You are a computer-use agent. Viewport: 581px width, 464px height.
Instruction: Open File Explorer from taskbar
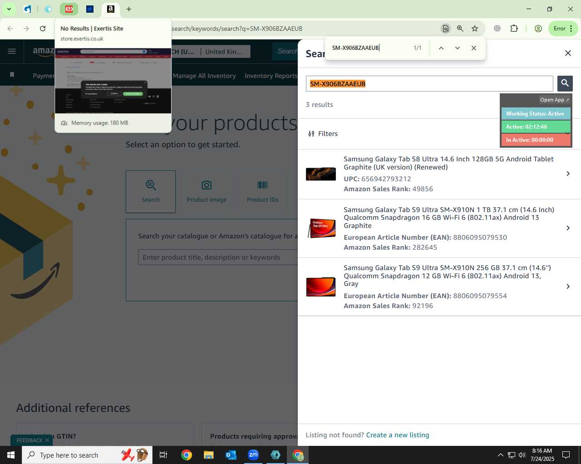[208, 455]
